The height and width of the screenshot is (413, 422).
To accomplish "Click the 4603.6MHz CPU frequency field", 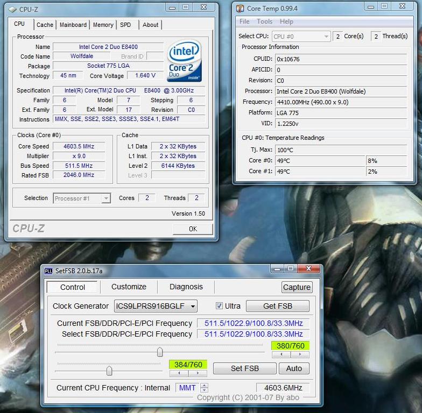I will [283, 388].
